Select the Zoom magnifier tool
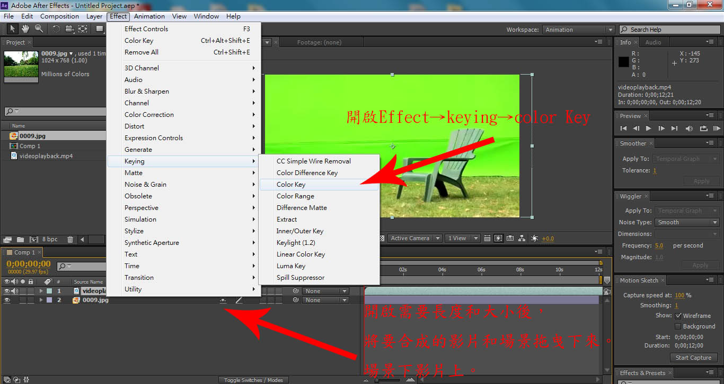724x384 pixels. 39,29
